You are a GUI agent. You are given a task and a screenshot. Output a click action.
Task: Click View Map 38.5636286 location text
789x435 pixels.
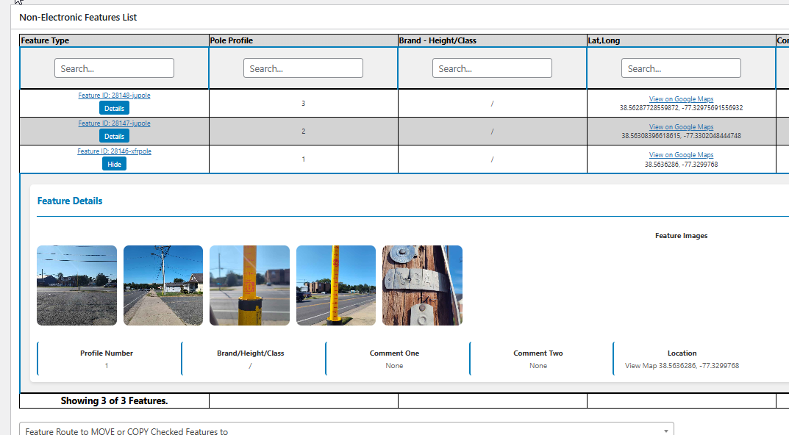[x=682, y=366]
